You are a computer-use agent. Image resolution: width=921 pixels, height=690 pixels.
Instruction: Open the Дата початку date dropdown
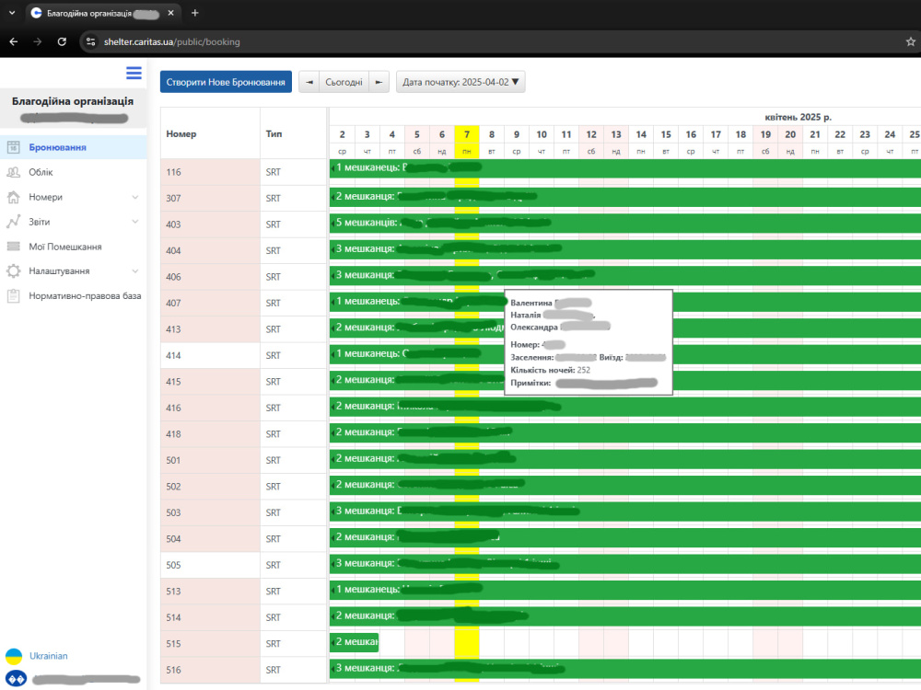pos(460,82)
